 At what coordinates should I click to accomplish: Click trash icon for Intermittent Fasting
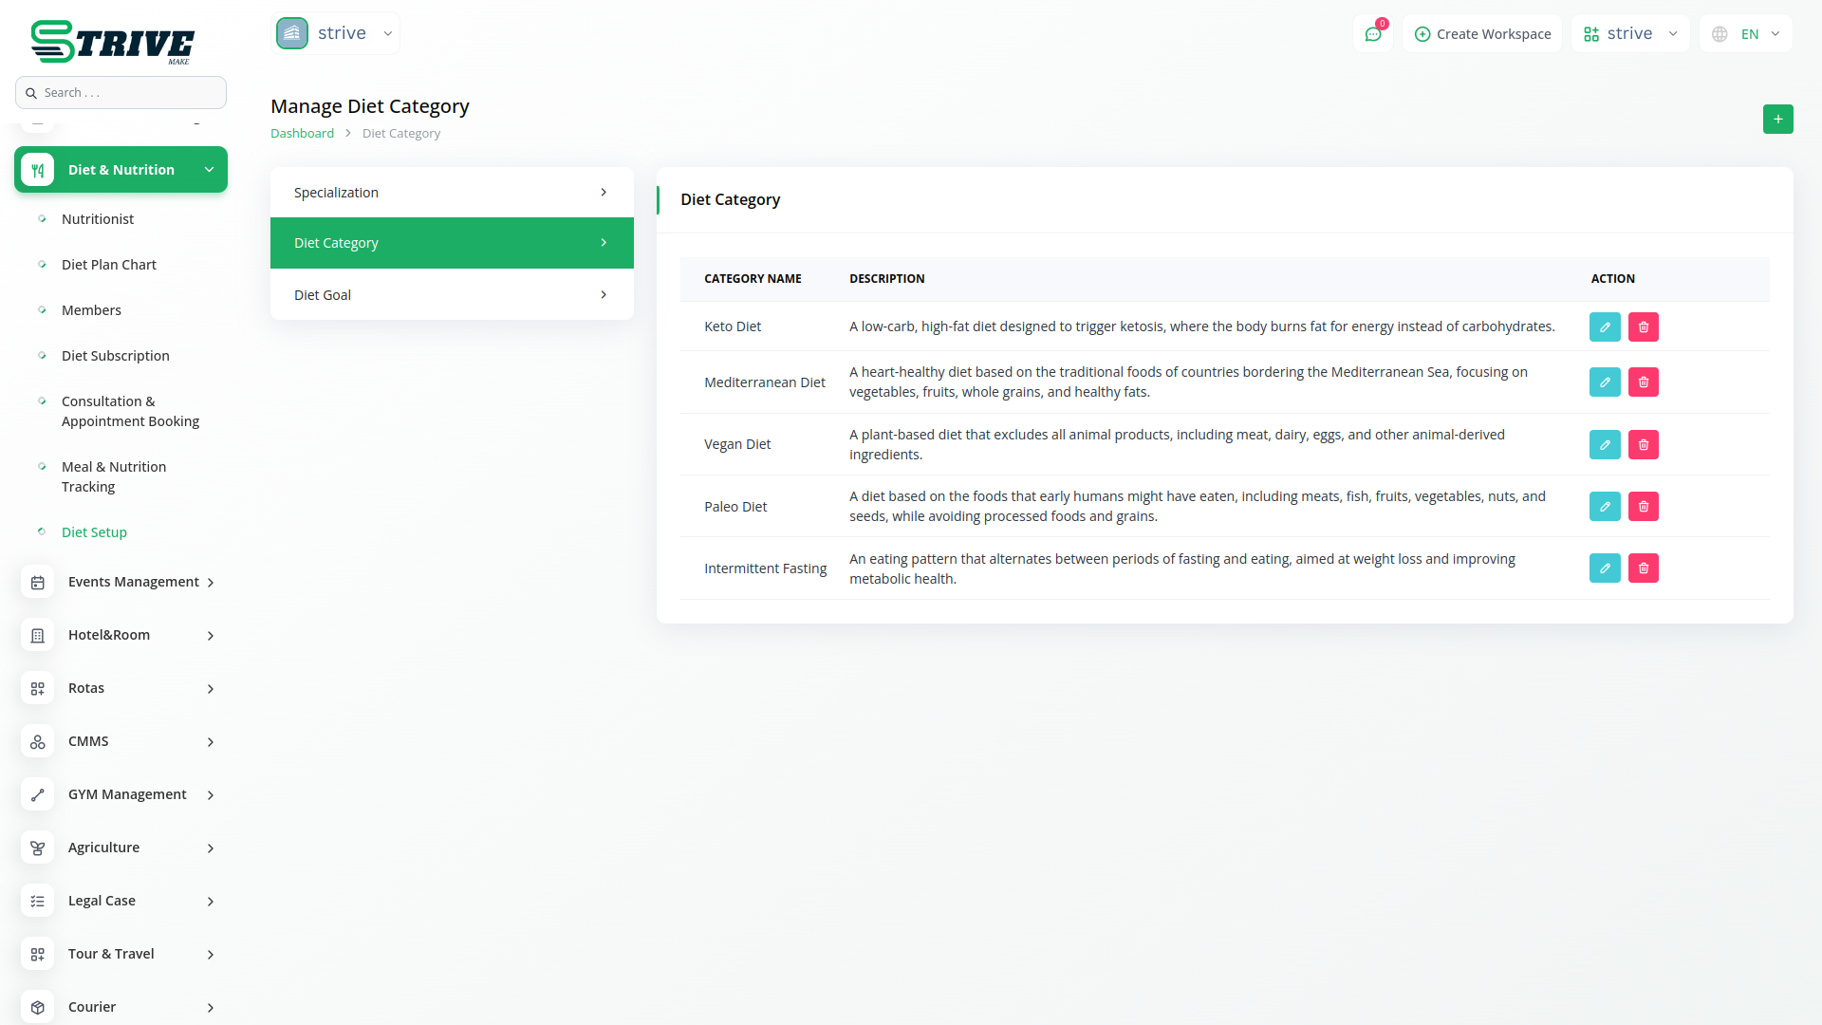click(x=1643, y=568)
